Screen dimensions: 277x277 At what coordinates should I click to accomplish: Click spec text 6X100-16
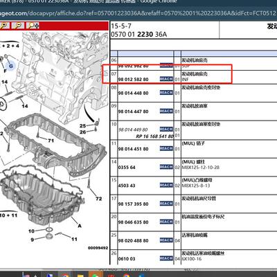[x=192, y=259]
